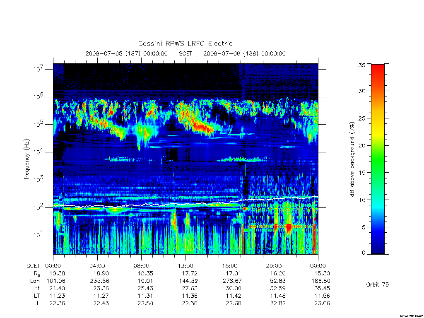
Task: Click the title 'Cassini RPWS LRFC Electric'
Action: click(185, 43)
